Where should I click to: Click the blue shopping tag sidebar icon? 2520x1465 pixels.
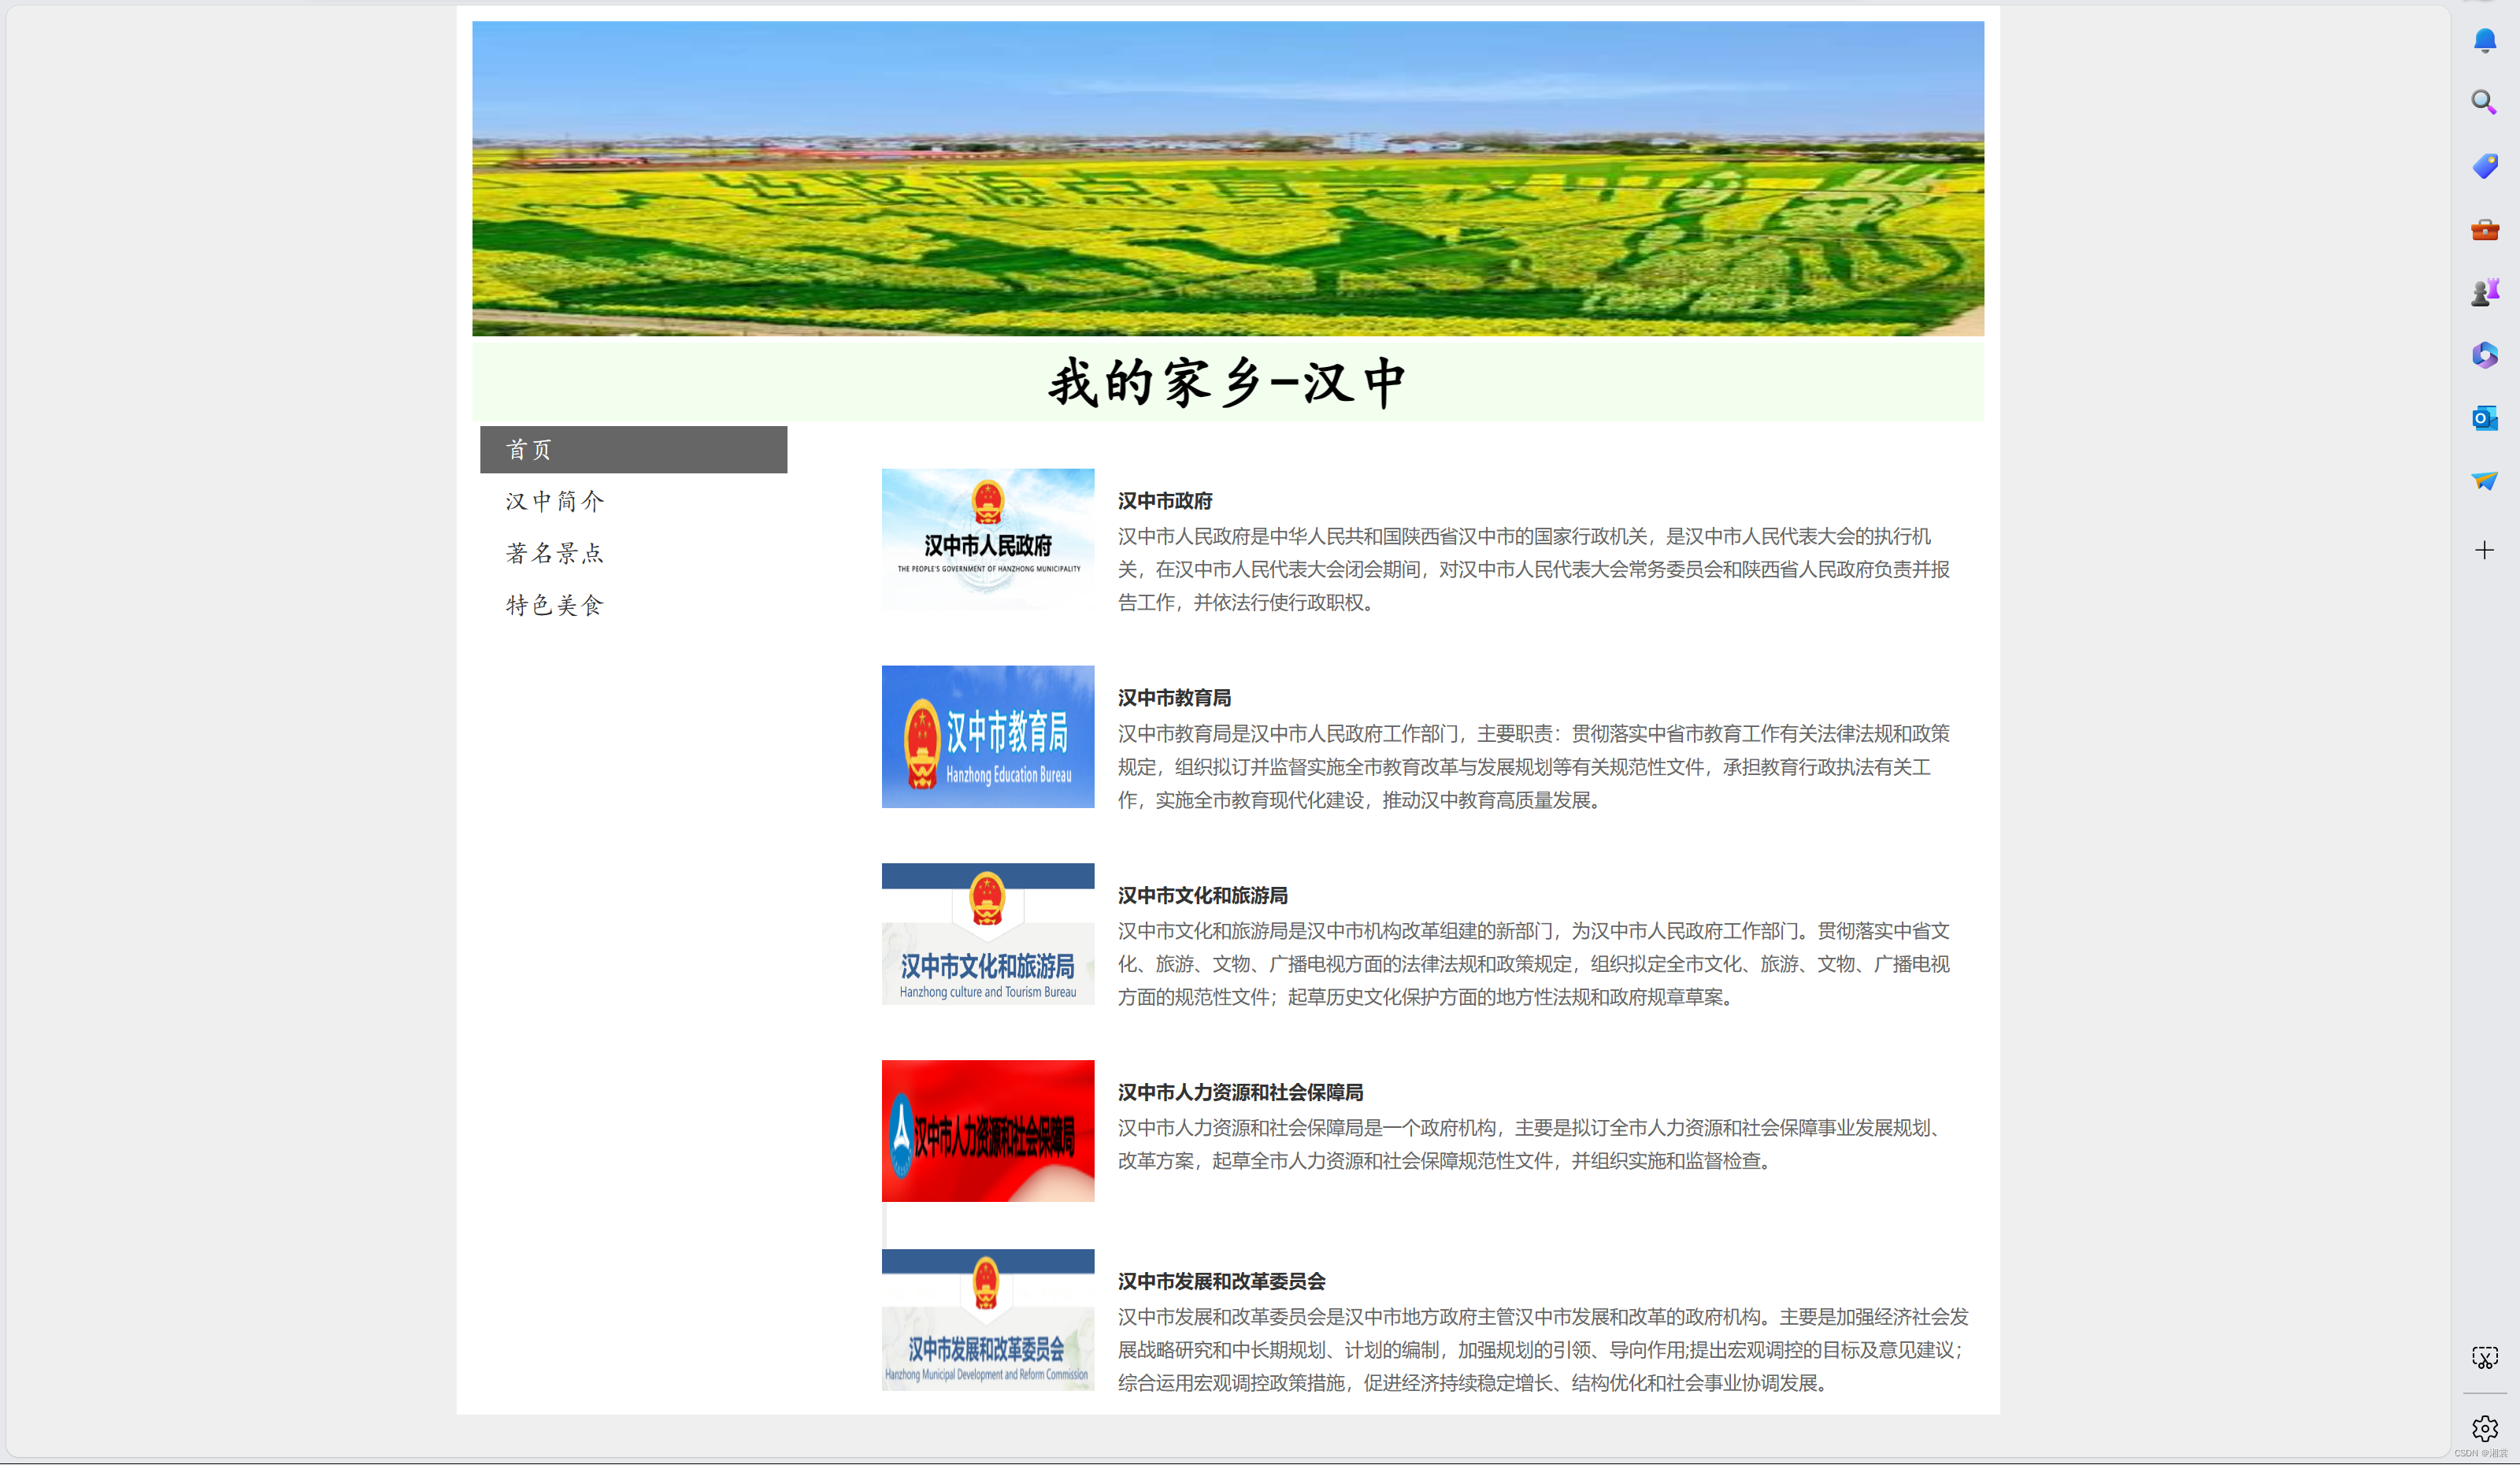coord(2484,166)
